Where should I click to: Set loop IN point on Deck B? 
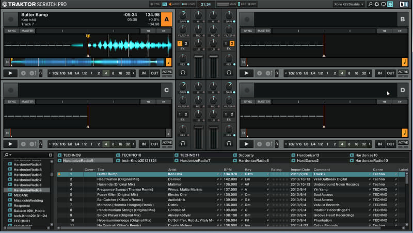[x=379, y=73]
